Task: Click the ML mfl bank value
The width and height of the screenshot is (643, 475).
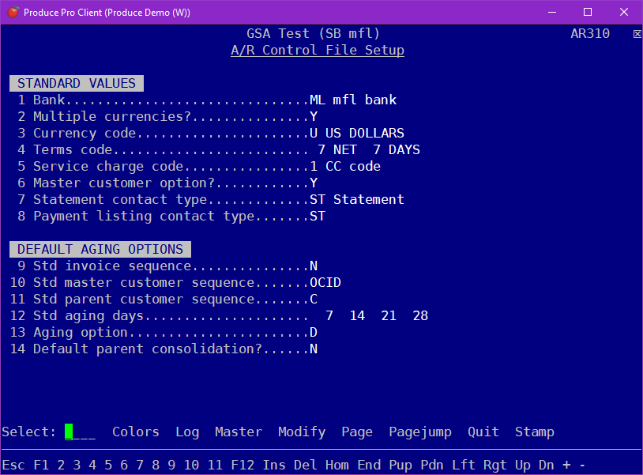Action: [353, 100]
